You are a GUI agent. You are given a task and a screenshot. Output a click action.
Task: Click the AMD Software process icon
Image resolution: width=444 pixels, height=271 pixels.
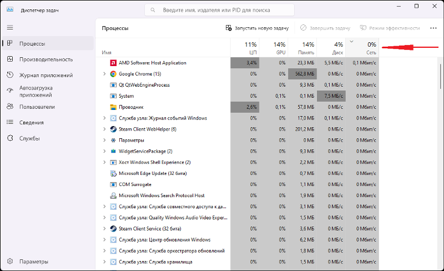(113, 63)
